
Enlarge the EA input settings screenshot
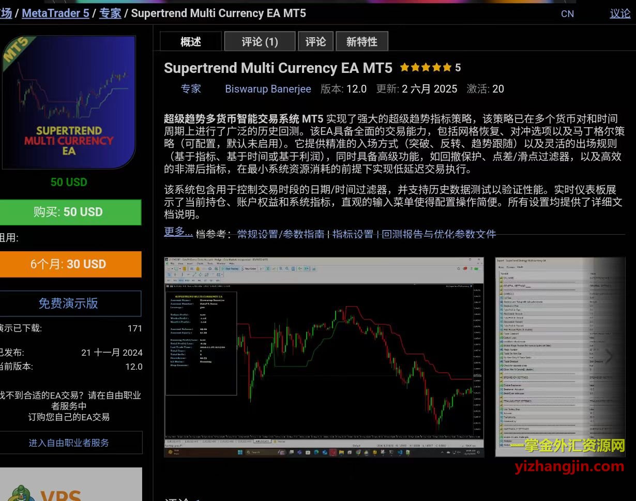pos(560,357)
